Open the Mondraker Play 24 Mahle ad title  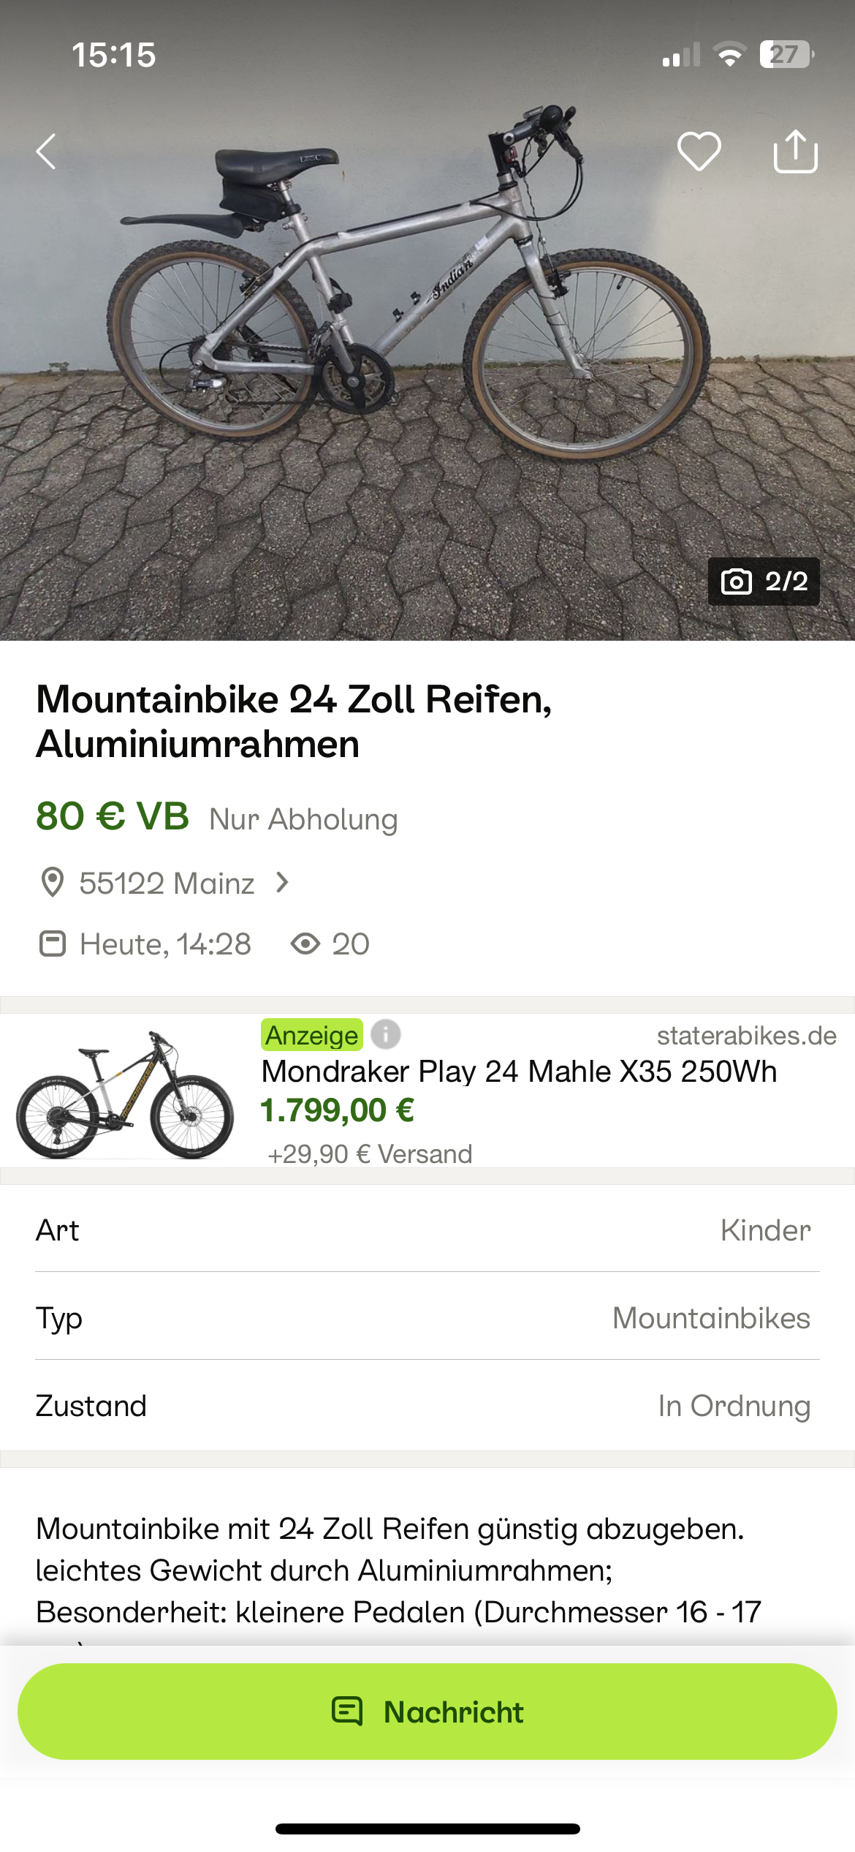point(519,1072)
